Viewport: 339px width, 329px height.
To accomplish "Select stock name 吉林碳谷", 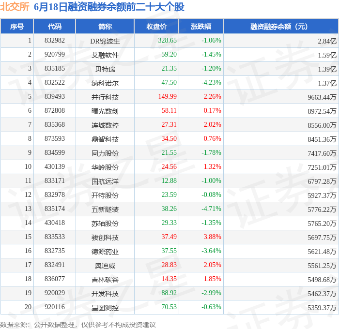I will tap(105, 280).
